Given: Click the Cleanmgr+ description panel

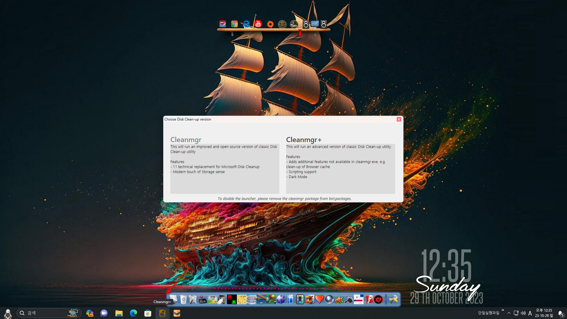Looking at the screenshot, I should point(340,169).
